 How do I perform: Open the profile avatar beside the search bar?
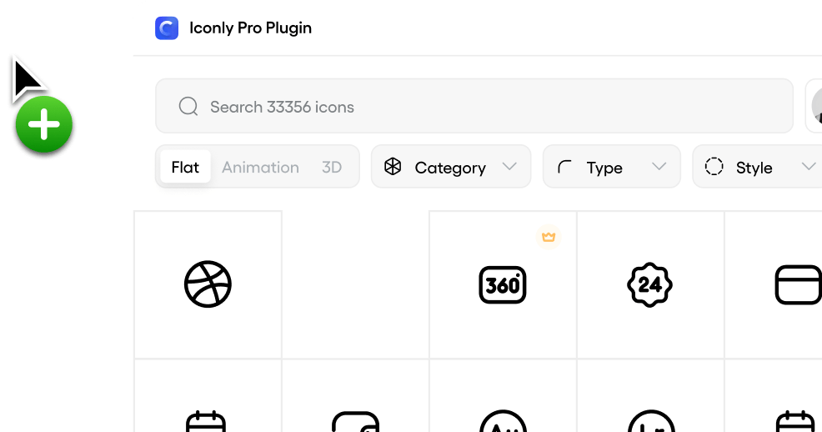point(815,107)
